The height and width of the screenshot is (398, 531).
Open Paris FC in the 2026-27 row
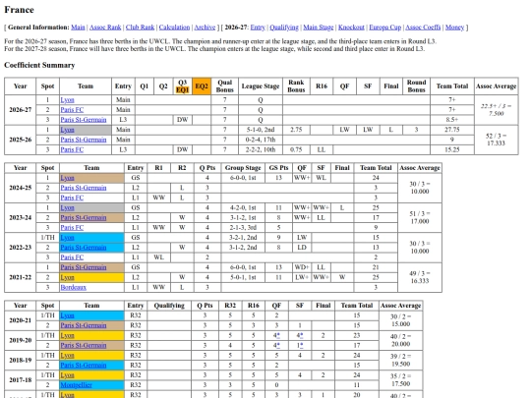[x=72, y=110]
